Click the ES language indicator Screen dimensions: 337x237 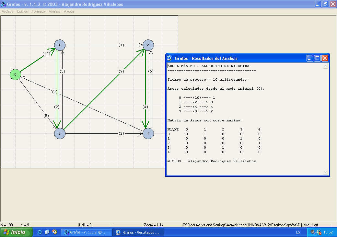[297, 232]
